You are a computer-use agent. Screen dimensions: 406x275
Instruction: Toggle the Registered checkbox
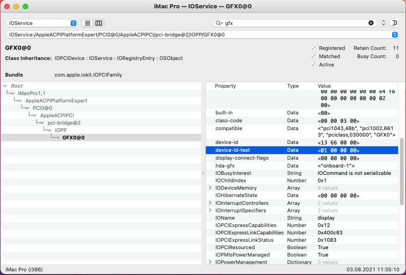click(313, 48)
